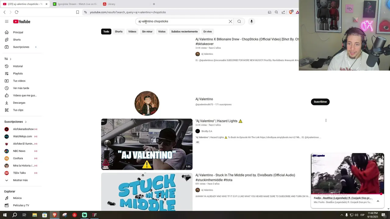Click the mini player progress bar
Image resolution: width=390 pixels, height=219 pixels.
click(347, 194)
